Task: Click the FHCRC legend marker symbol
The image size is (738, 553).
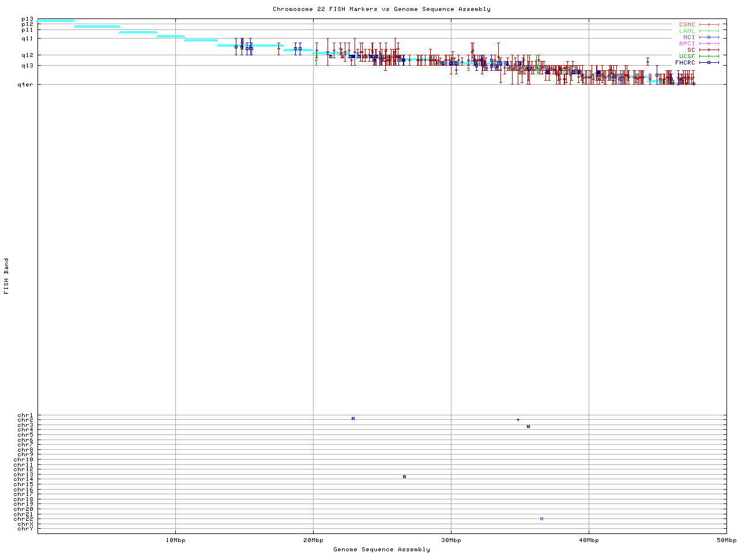Action: point(709,62)
